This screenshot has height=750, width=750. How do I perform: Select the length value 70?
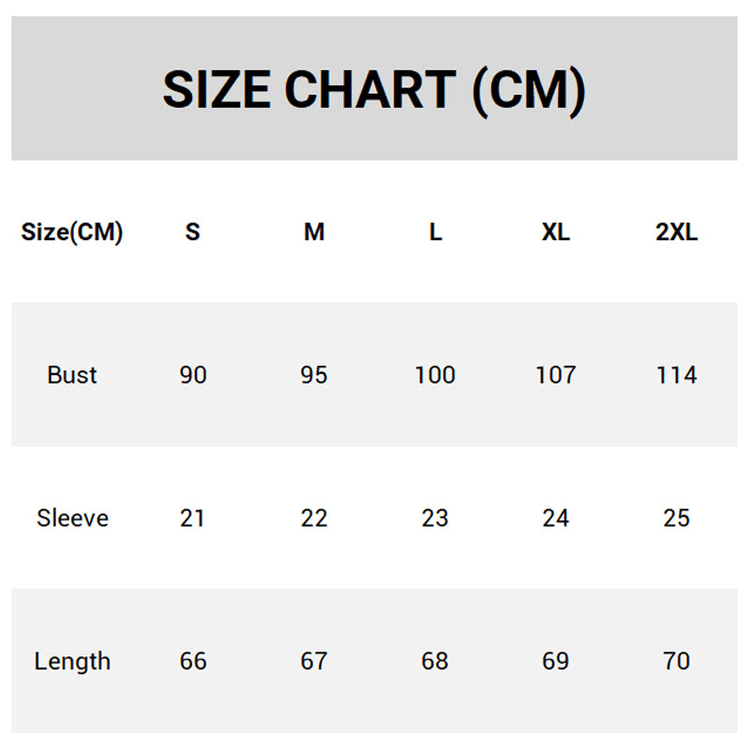coord(677,661)
